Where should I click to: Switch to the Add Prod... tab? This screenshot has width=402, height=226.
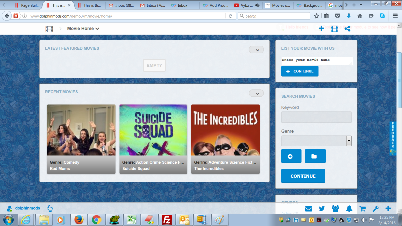(x=216, y=5)
